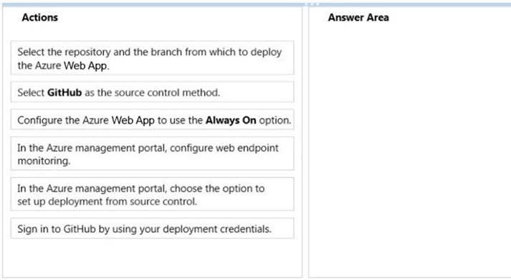The height and width of the screenshot is (280, 511).
Task: Click 'configure web endpoint' text in fourth action
Action: pos(224,148)
